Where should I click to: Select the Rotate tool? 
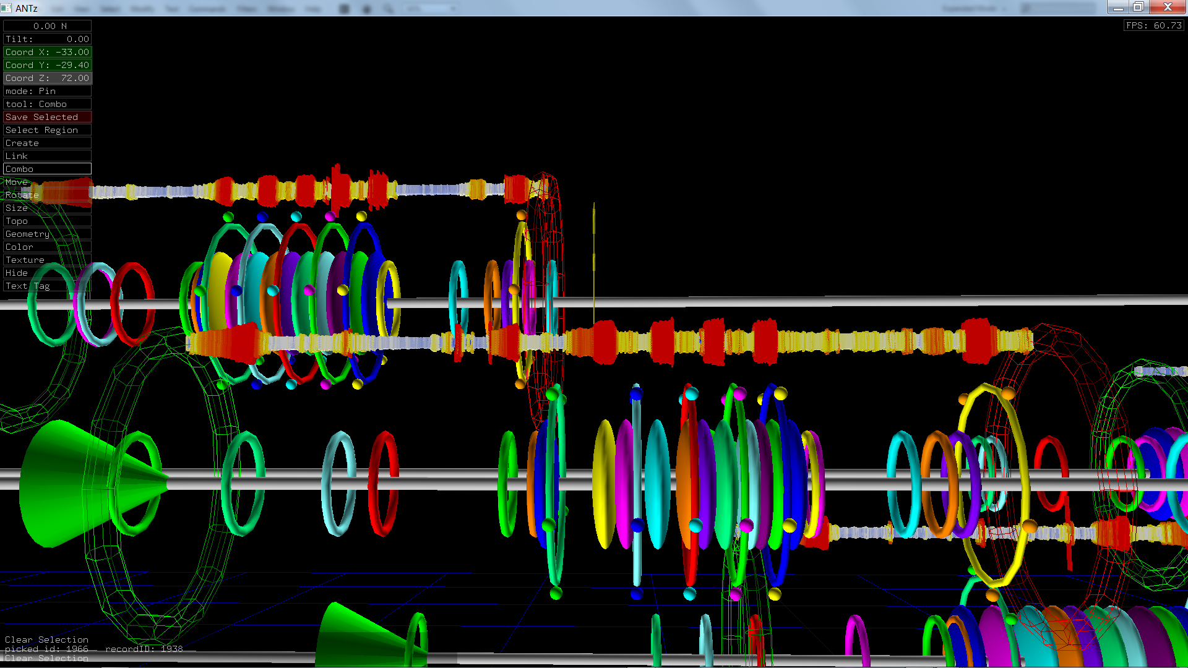tap(47, 195)
